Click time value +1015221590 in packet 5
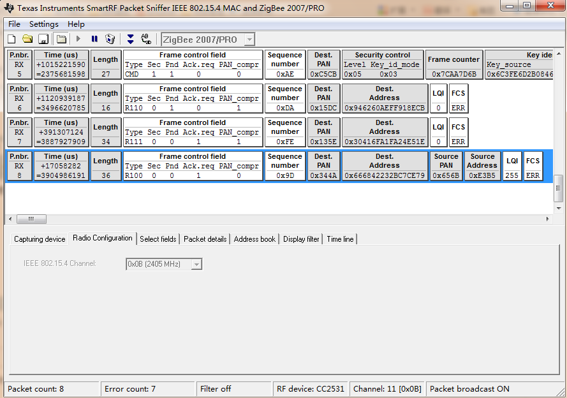This screenshot has height=398, width=567. point(61,64)
